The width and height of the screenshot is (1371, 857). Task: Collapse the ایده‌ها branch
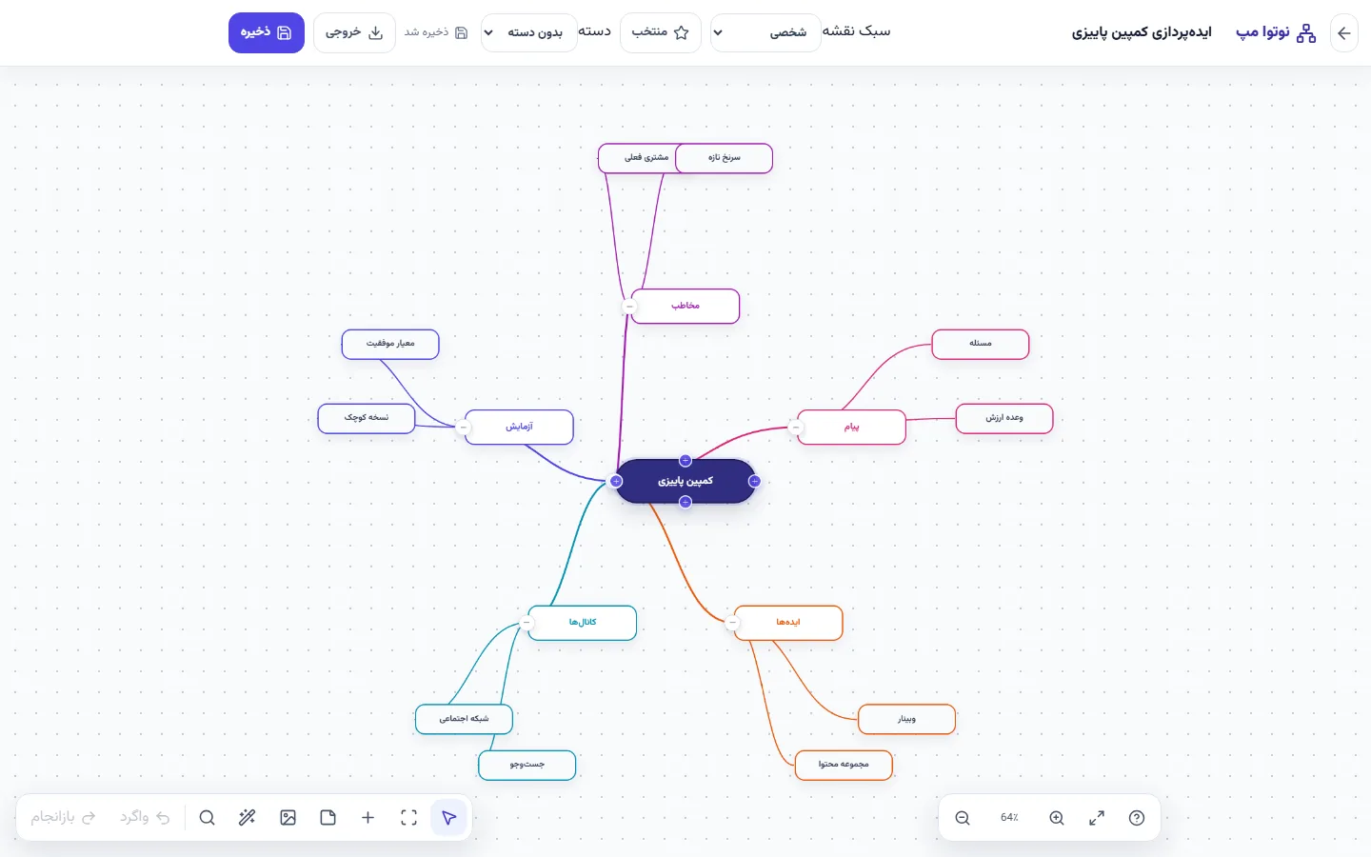(x=732, y=624)
